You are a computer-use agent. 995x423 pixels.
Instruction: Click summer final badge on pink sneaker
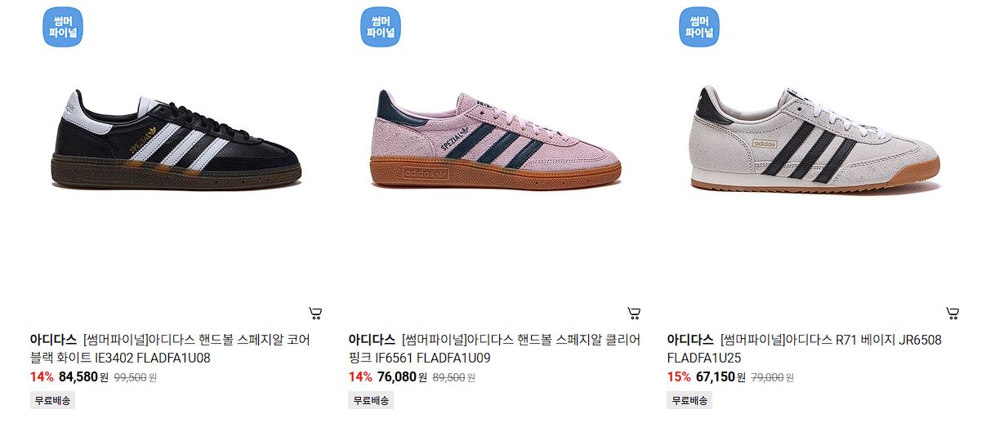(x=381, y=27)
